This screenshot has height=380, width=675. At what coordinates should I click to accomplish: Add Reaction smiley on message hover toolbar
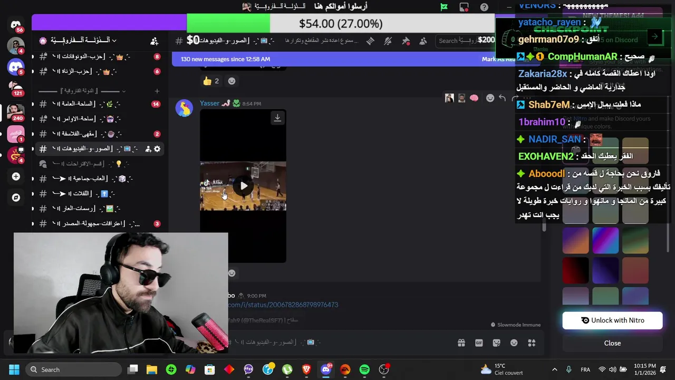(x=490, y=98)
